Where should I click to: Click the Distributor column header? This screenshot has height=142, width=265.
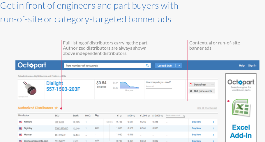click(x=24, y=115)
